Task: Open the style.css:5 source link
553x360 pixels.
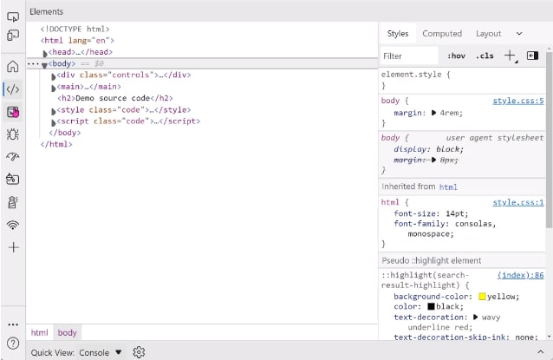Action: click(x=518, y=101)
